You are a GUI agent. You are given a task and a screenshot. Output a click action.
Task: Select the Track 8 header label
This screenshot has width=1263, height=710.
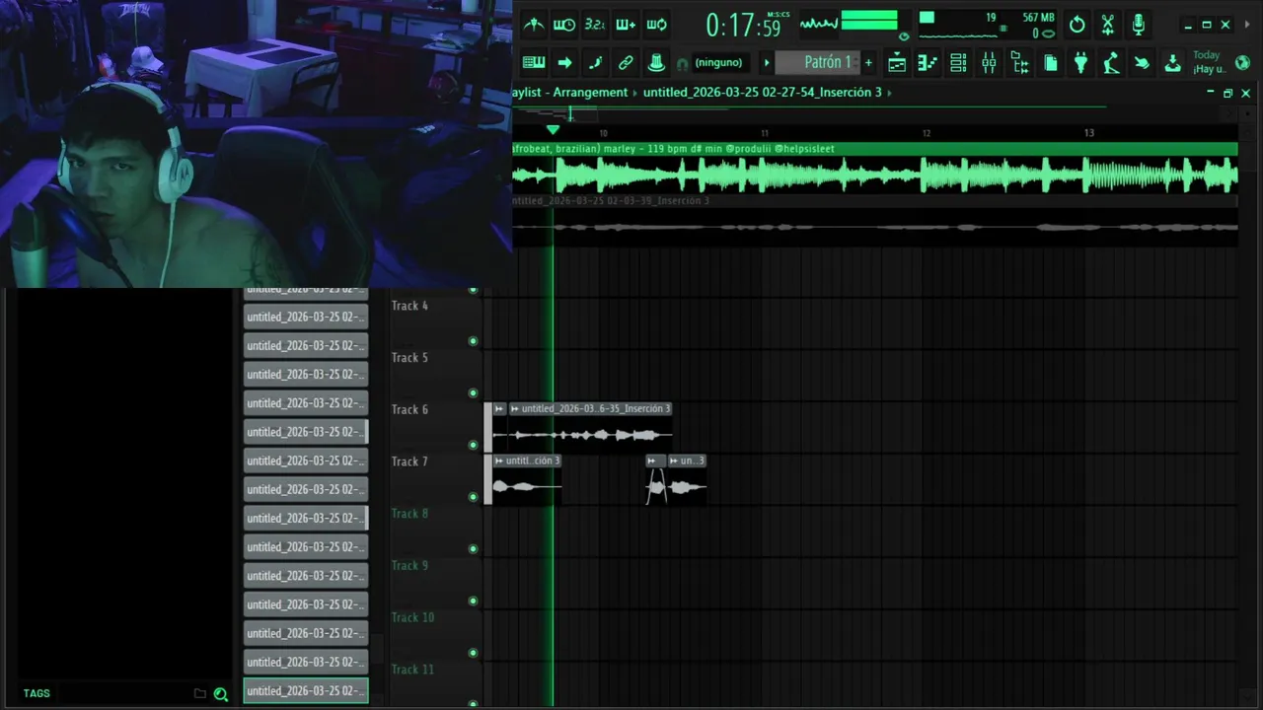pos(409,514)
